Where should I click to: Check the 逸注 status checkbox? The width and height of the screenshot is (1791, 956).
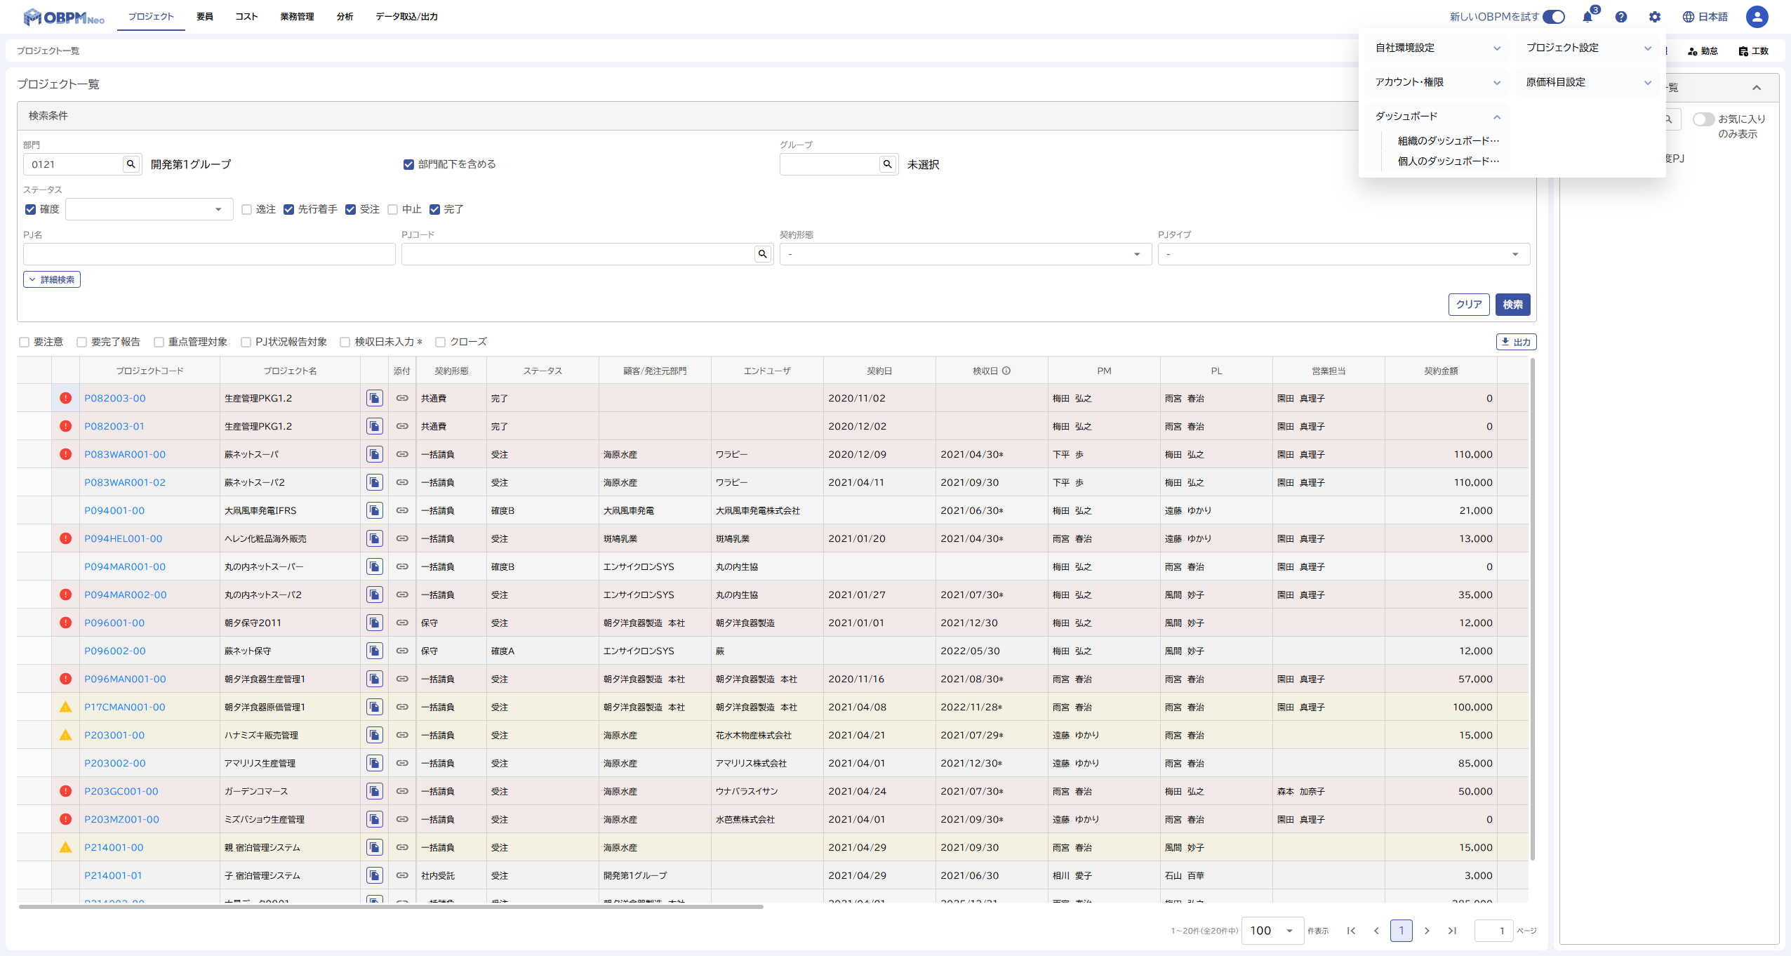pos(246,210)
